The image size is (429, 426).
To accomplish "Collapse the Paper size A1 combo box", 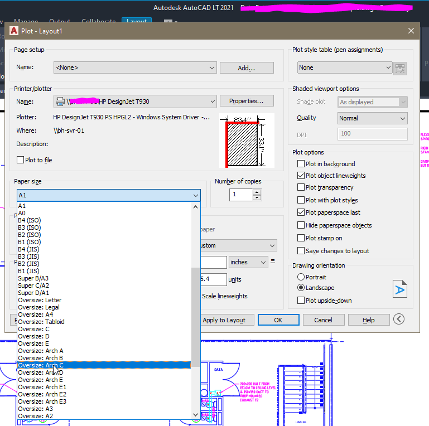I will tap(109, 195).
